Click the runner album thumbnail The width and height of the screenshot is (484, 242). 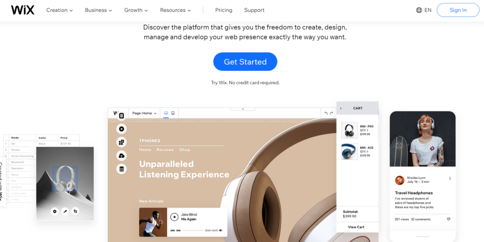coord(153,222)
